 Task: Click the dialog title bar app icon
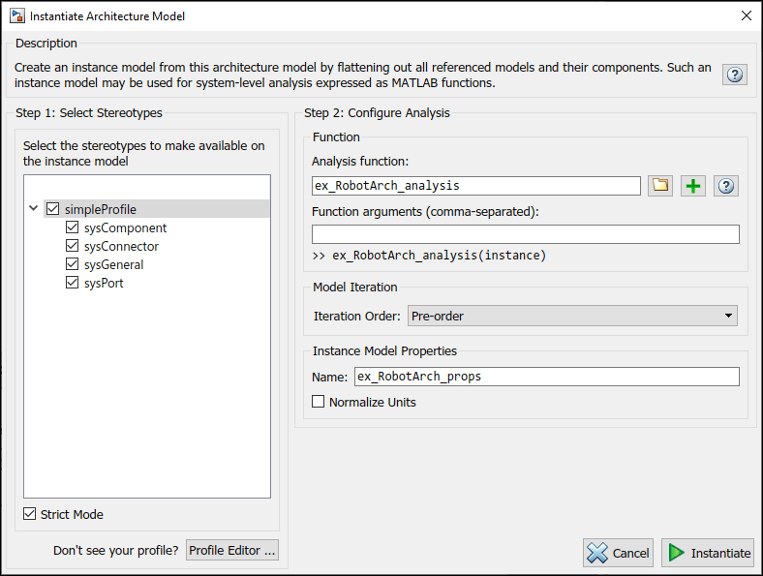click(x=16, y=15)
